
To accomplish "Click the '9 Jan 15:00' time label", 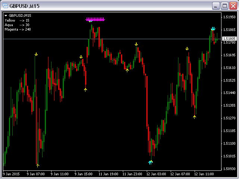I will 84,174.
